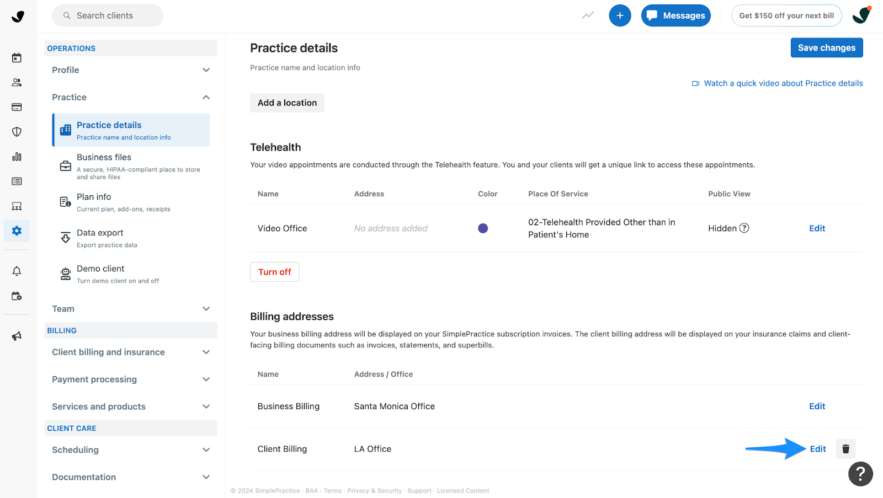Edit the Video Office telehealth row
Image resolution: width=883 pixels, height=498 pixels.
(817, 228)
